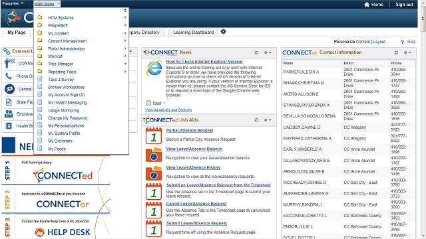Open My Dictionary menu entry
Image resolution: width=426 pixels, height=239 pixels.
[61, 141]
